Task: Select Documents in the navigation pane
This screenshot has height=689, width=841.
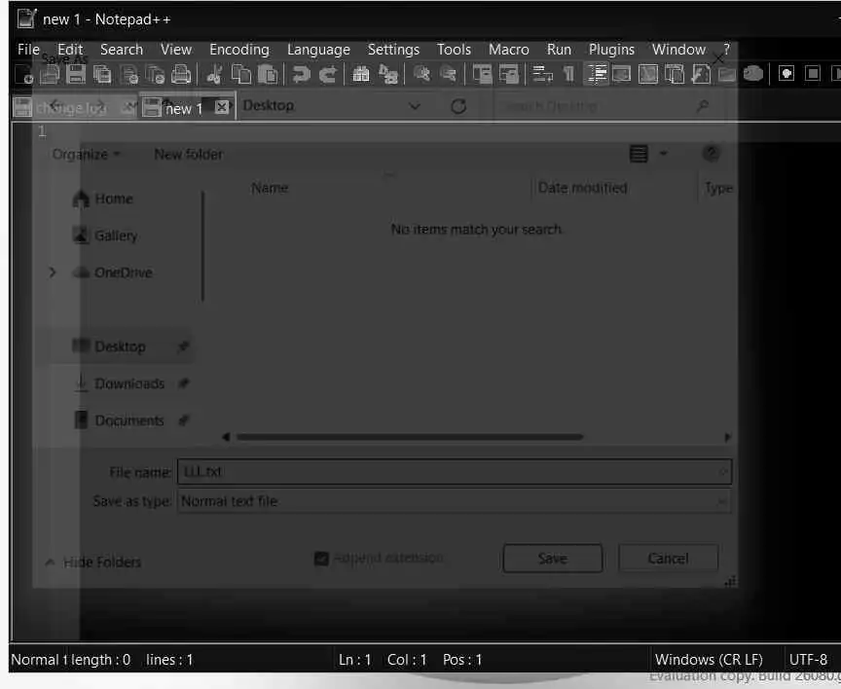Action: [x=119, y=420]
